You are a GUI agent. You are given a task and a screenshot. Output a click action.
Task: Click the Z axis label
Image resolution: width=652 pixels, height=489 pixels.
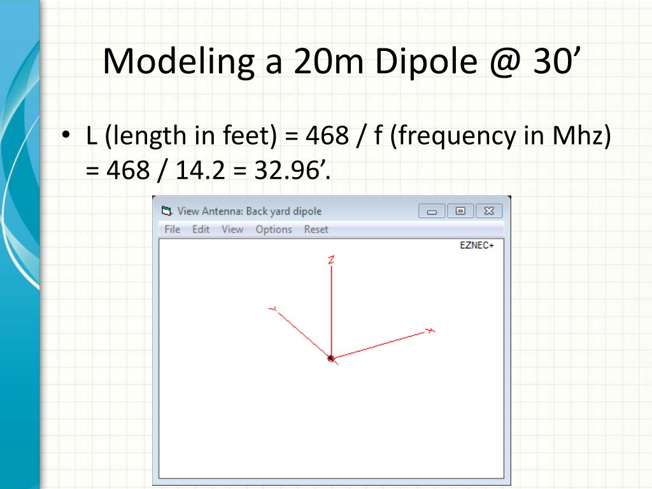tap(331, 260)
